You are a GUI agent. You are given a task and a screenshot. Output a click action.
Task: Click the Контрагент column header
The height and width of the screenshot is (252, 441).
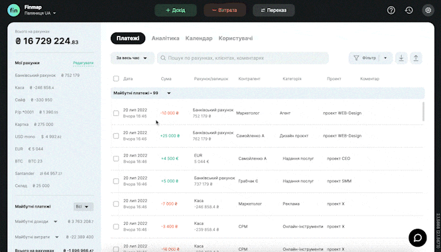click(249, 79)
